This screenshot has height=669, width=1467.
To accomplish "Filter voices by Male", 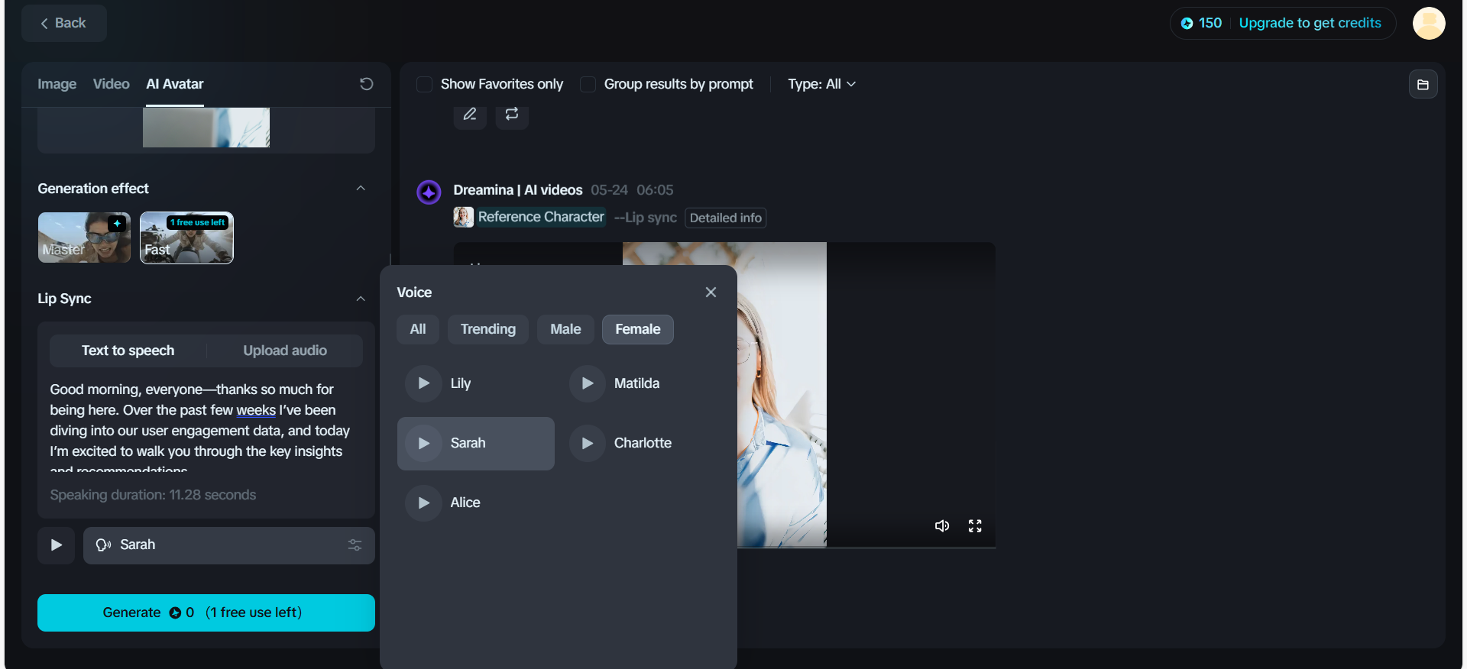I will (565, 329).
